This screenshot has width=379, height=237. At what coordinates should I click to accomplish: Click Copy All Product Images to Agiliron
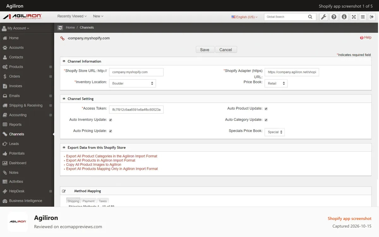coord(93,165)
